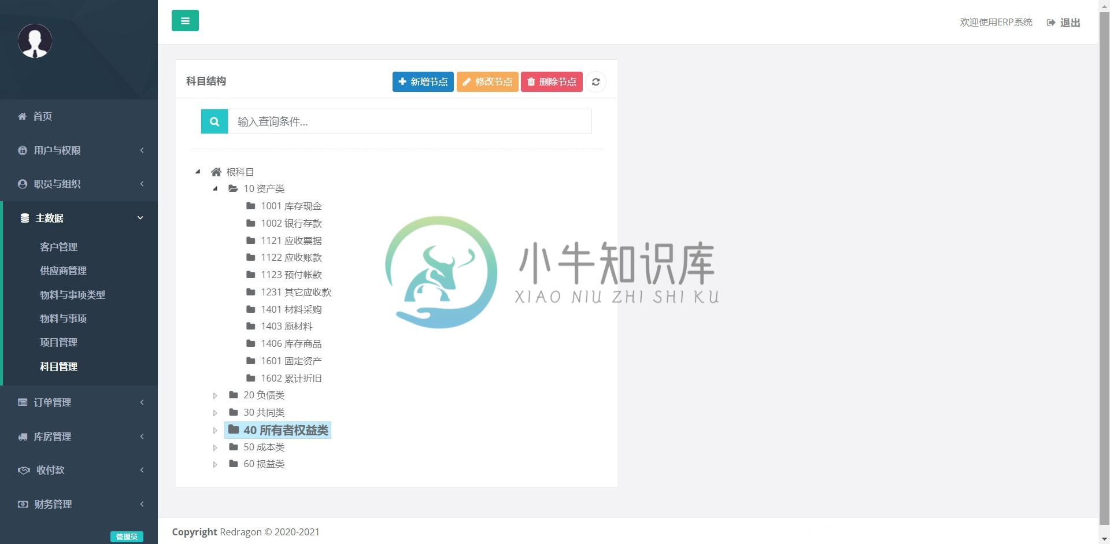Open 供应商管理 submenu item
This screenshot has height=544, width=1110.
(x=63, y=271)
